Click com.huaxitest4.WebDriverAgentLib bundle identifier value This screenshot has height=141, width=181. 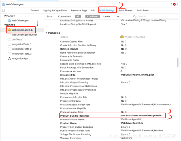point(141,116)
